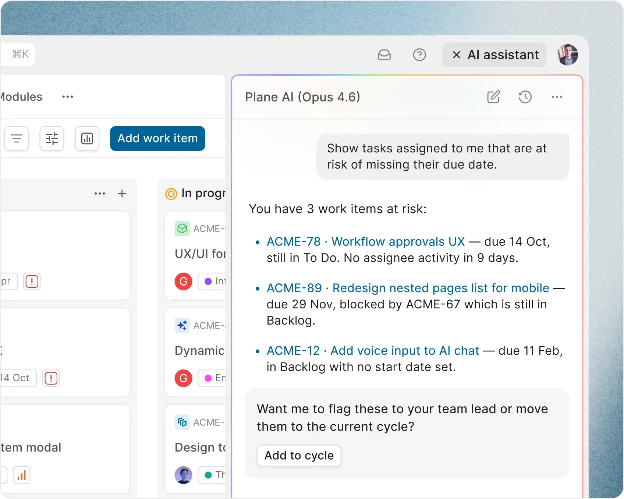Screen dimensions: 624x499
Task: Click the In progress column header
Action: click(202, 193)
